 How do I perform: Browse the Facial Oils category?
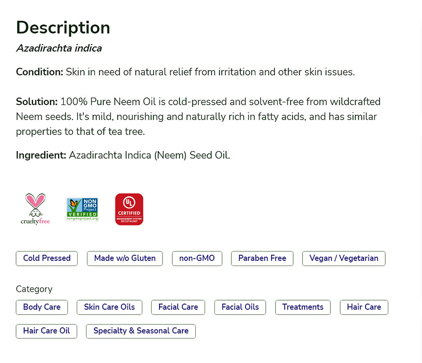240,307
